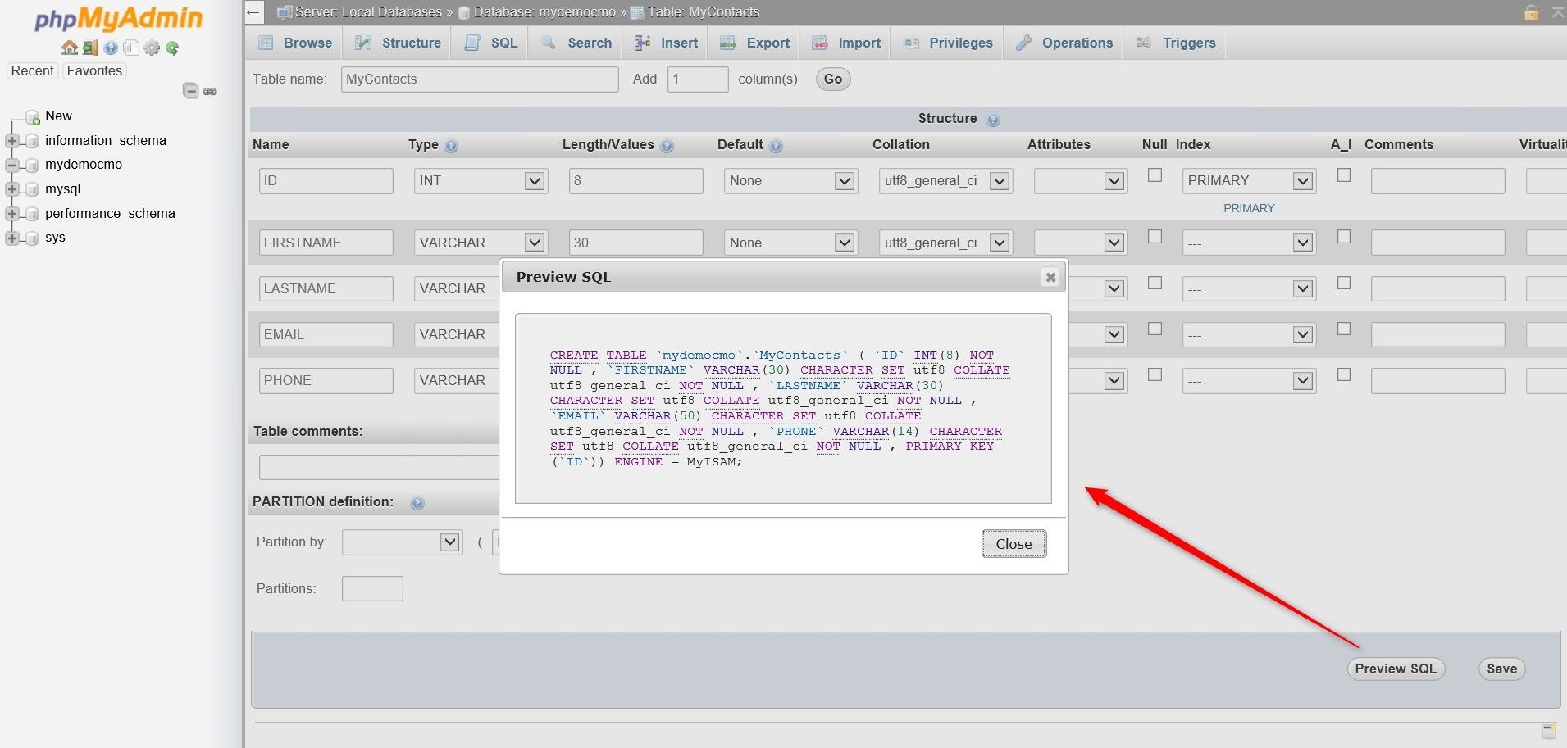
Task: Open phpMyAdmin documentation via question mark icon
Action: click(110, 48)
